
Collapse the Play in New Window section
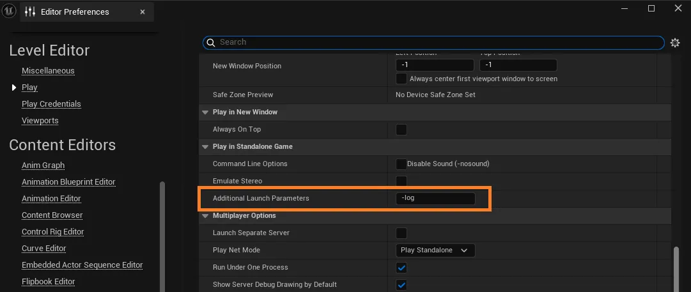(205, 112)
